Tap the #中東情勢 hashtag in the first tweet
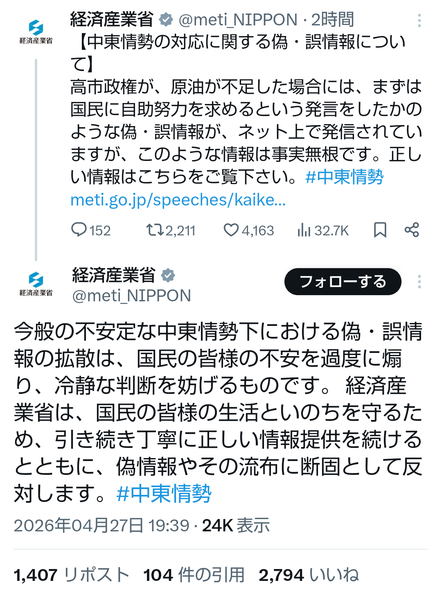442x594 pixels. [345, 177]
